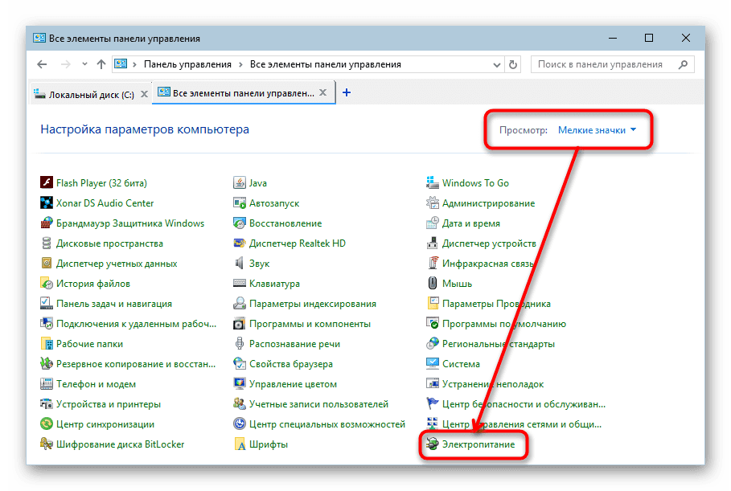The width and height of the screenshot is (731, 491).
Task: Click the Шрифты icon
Action: [239, 444]
